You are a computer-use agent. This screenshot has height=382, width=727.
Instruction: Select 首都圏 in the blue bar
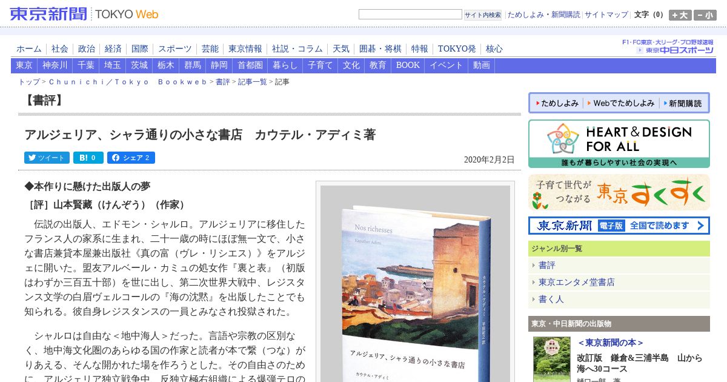[250, 65]
